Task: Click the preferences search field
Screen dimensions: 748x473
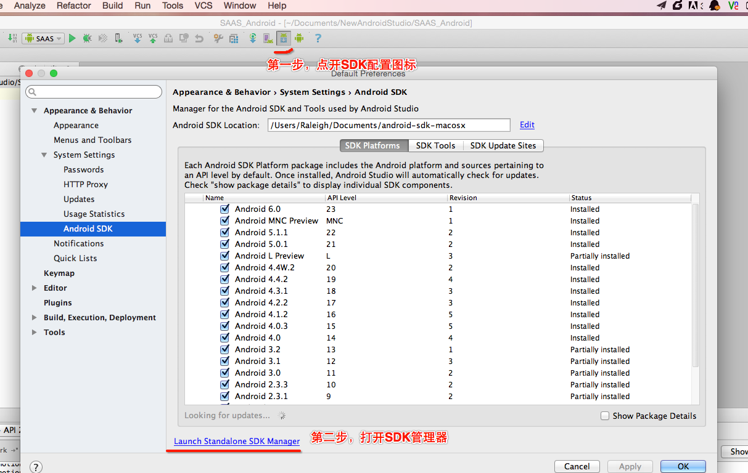Action: [94, 92]
